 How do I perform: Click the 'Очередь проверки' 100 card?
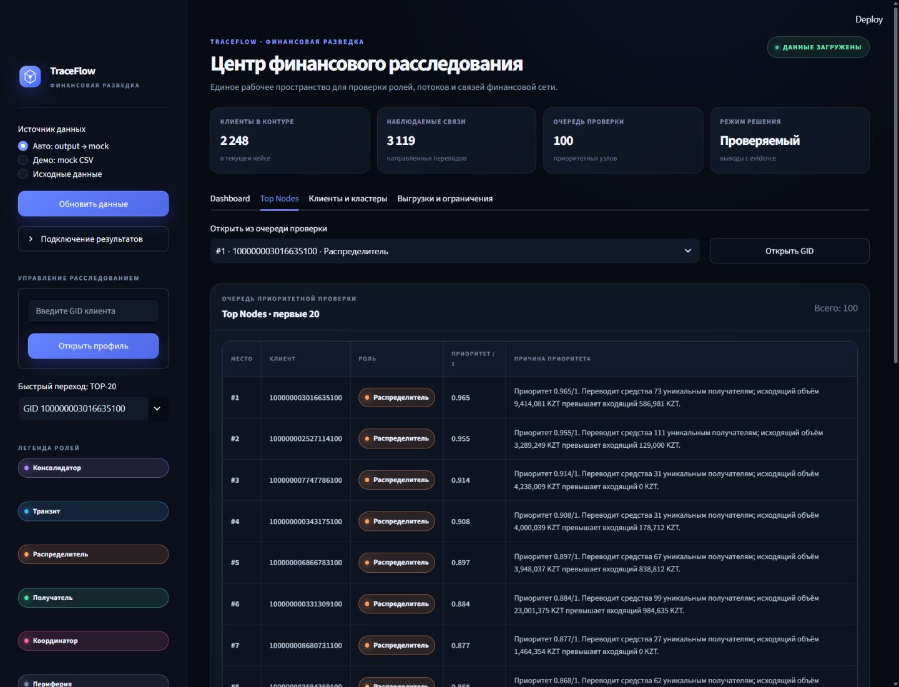tap(623, 141)
